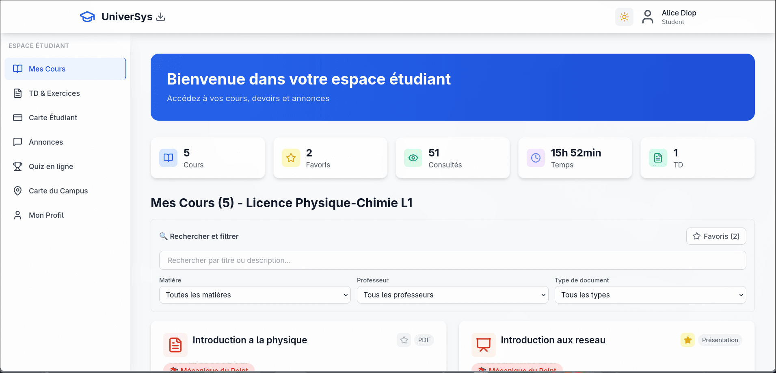Click the clock icon on Temps card

coord(536,158)
